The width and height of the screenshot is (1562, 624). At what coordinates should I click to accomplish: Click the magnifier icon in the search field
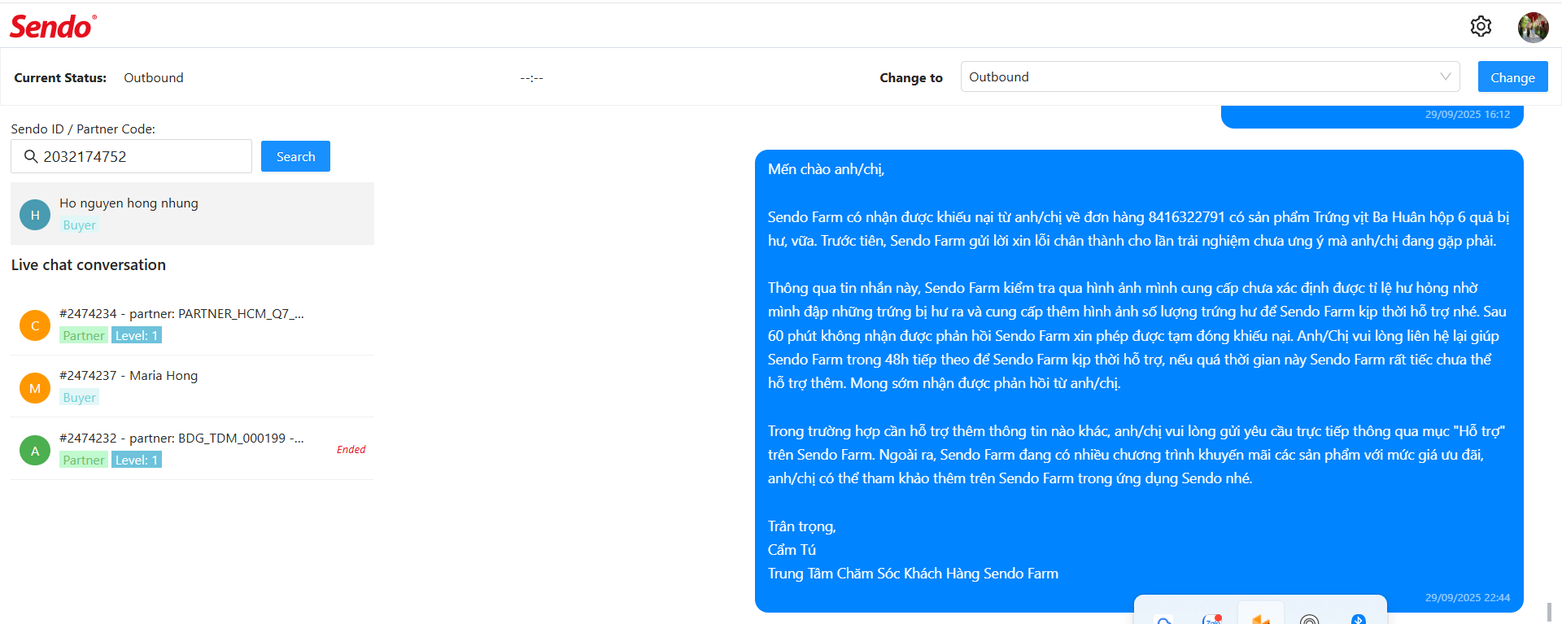click(31, 156)
